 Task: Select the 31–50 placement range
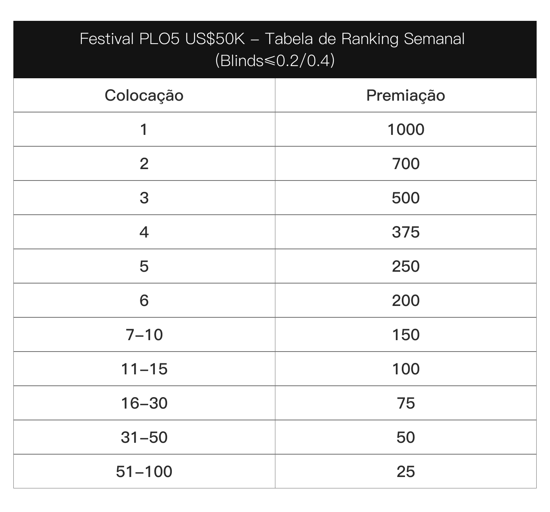(144, 437)
